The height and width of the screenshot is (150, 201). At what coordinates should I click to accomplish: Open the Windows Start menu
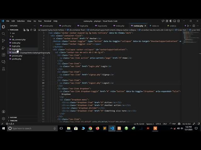click(3, 128)
